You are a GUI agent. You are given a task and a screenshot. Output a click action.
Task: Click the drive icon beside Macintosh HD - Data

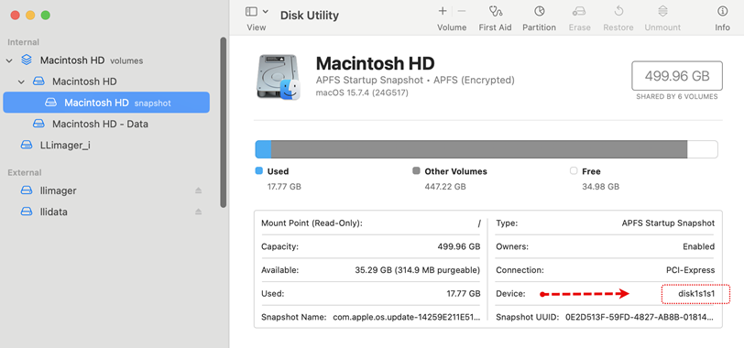38,124
